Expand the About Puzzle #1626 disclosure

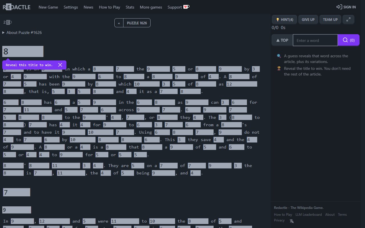tap(22, 32)
